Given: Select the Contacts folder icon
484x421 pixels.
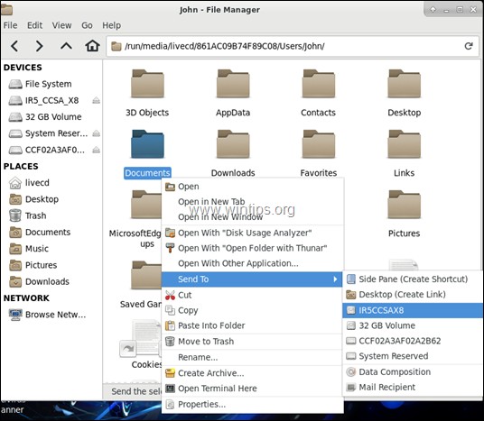Looking at the screenshot, I should click(x=319, y=84).
